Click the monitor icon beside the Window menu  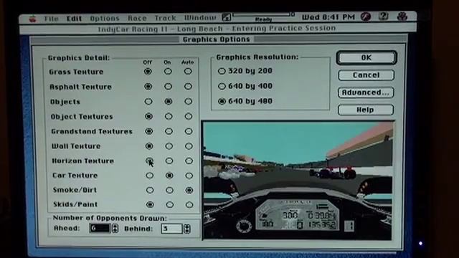pyautogui.click(x=226, y=17)
